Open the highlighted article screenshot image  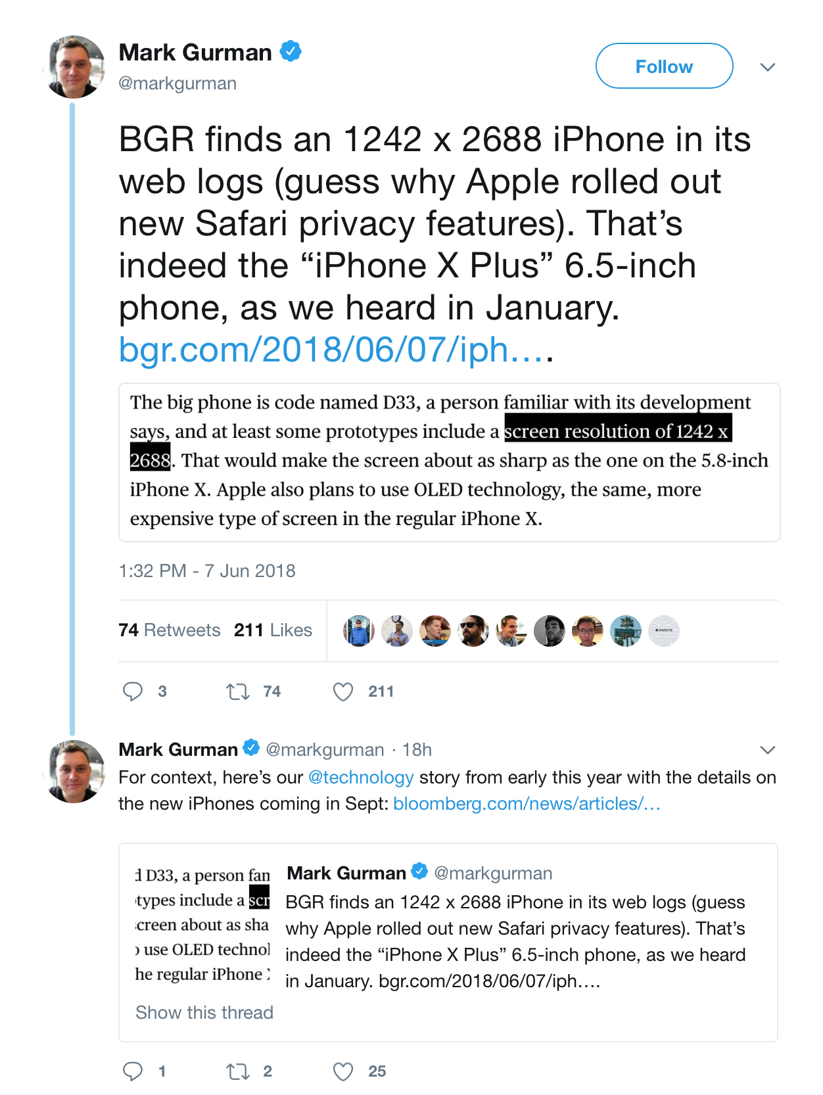(x=449, y=462)
